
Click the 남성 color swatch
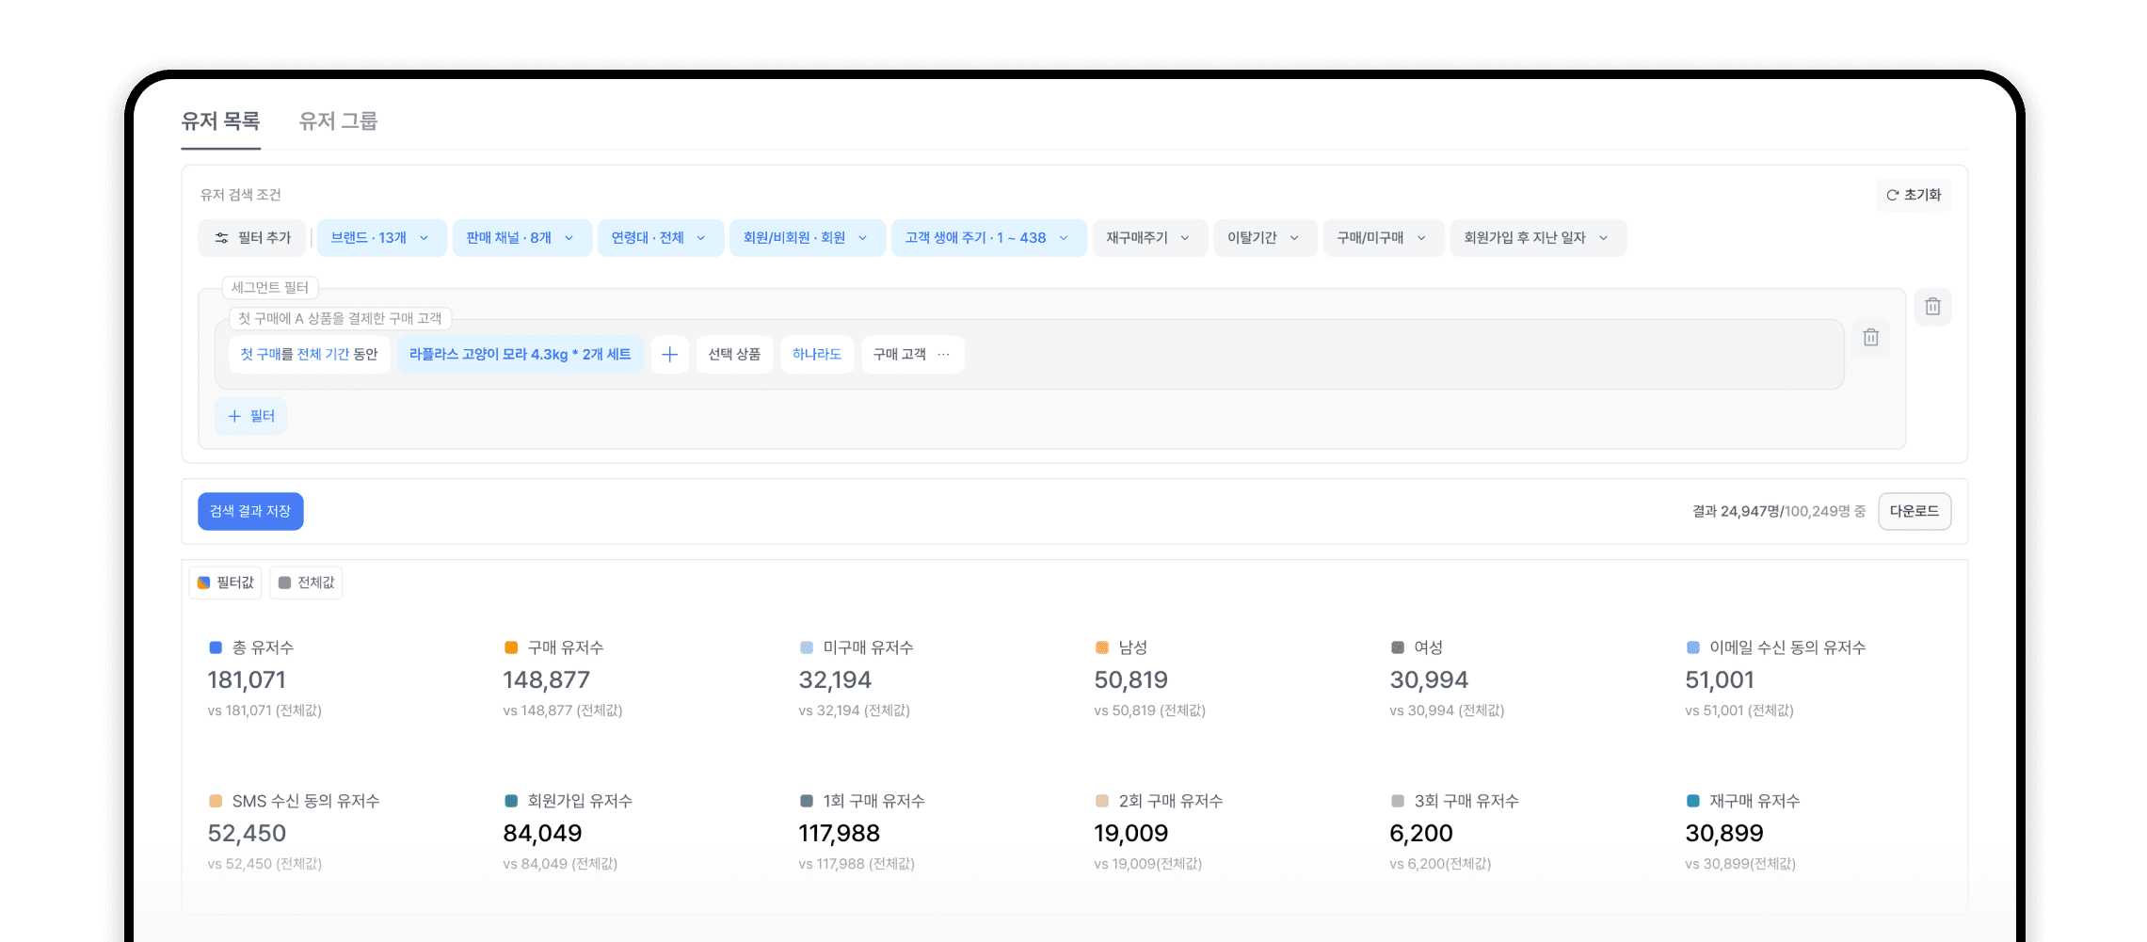1102,647
